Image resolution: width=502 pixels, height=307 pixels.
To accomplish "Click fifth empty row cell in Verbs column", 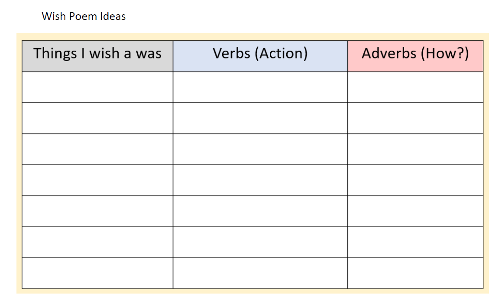I will coord(260,211).
